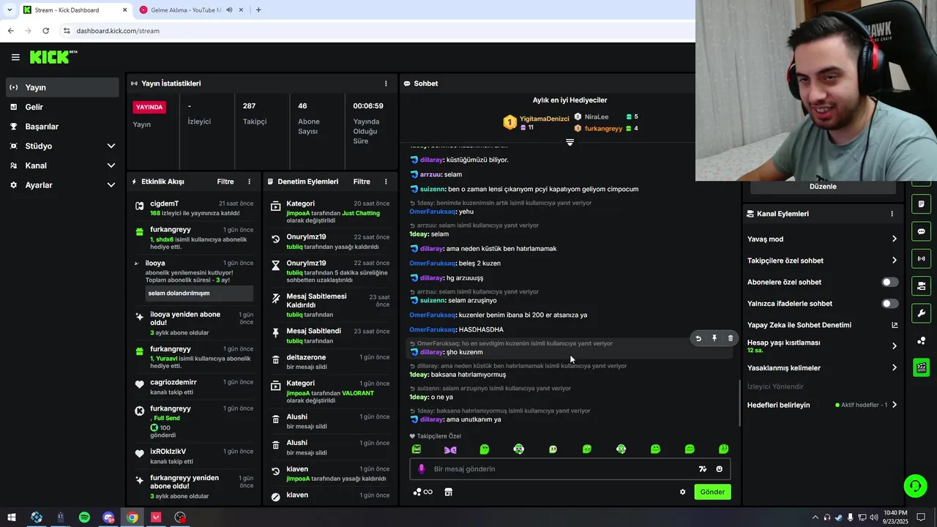The width and height of the screenshot is (937, 527).
Task: Click the 7TV icon in the message box
Action: point(703,469)
